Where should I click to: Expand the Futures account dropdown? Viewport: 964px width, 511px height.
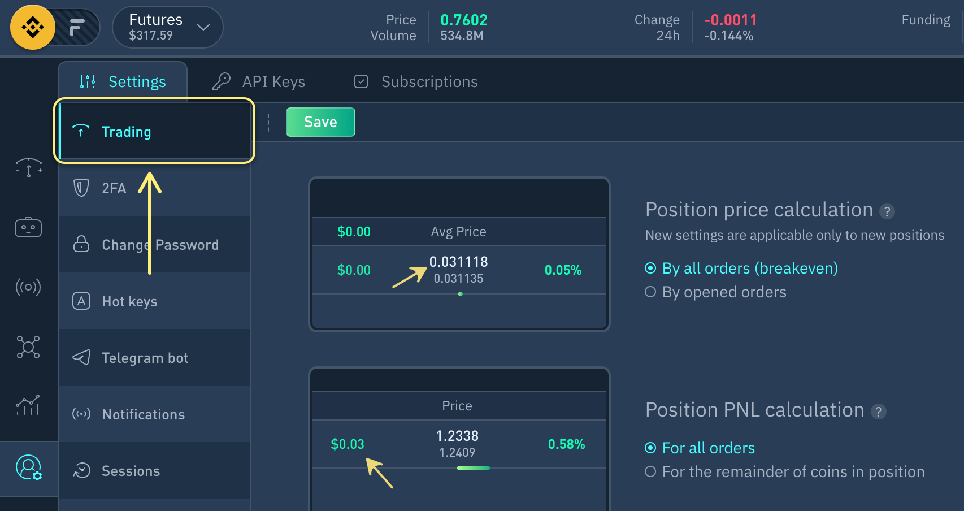(168, 27)
